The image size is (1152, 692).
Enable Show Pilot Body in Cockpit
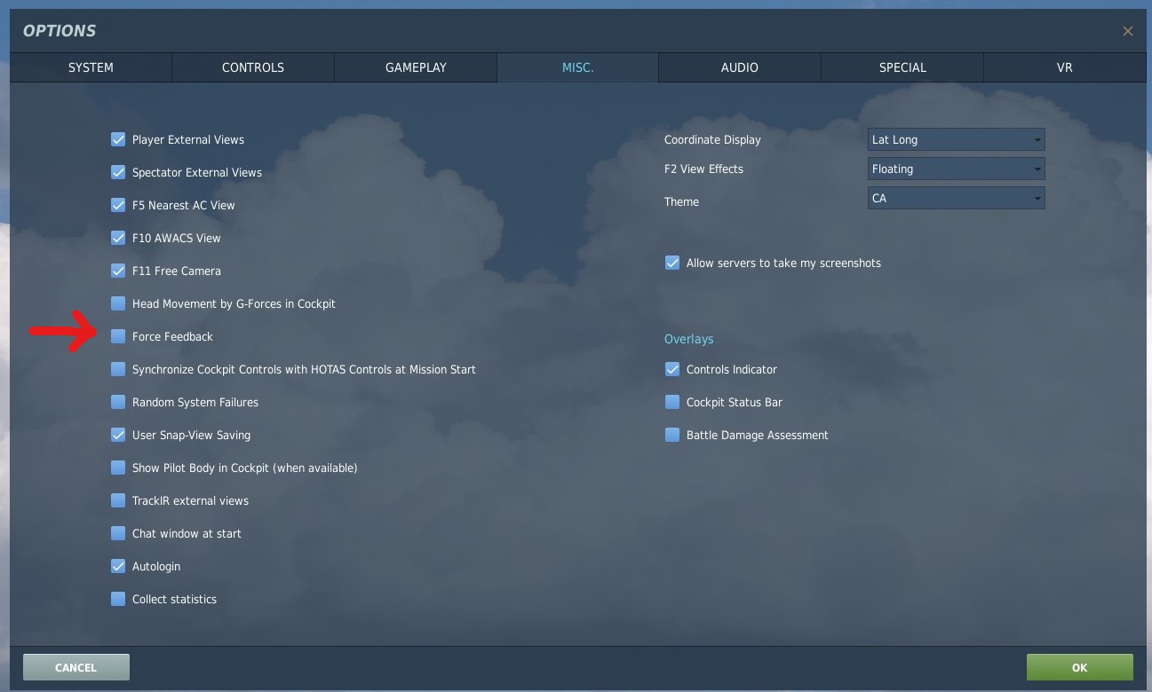[118, 468]
